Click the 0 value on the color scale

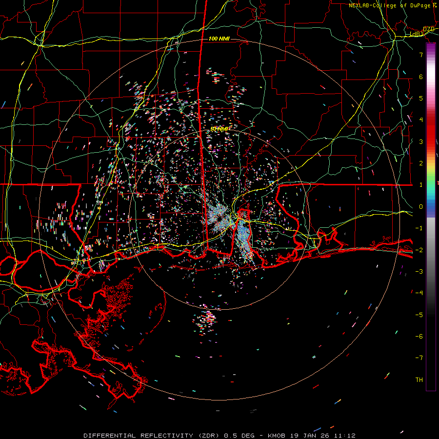coord(421,207)
